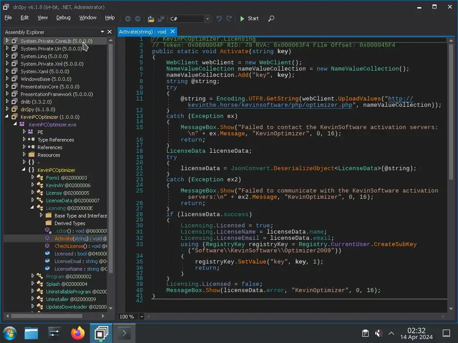Click the UploadValues method reference
Viewport: 458px width, 343px height.
(x=359, y=99)
